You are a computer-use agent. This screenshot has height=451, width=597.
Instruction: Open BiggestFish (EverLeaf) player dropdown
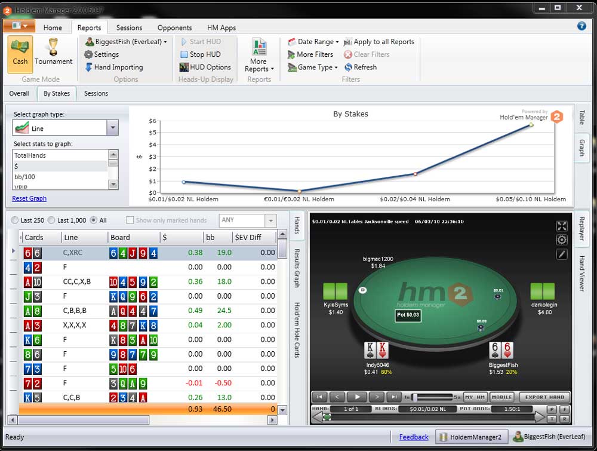[x=126, y=42]
